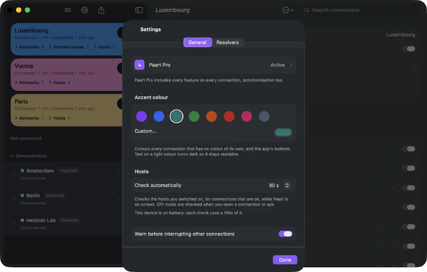427x272 pixels.
Task: Select the Helsinki Lab connection name
Action: tap(41, 220)
